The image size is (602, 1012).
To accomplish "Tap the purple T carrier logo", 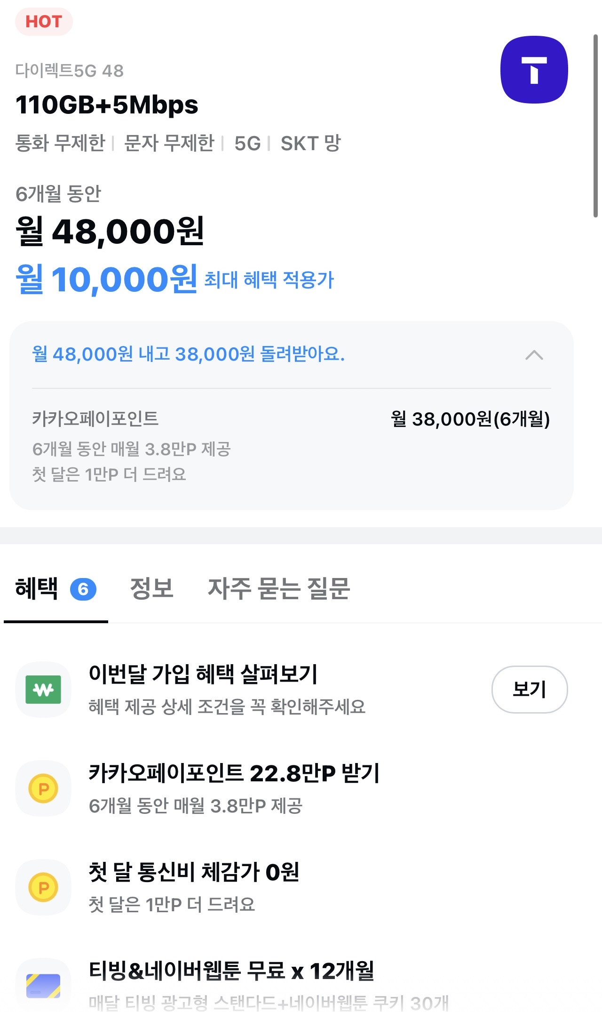I will point(534,70).
